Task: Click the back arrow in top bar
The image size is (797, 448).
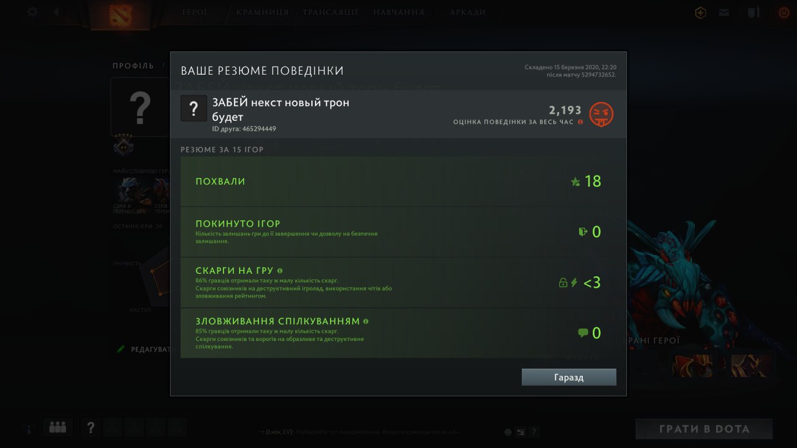Action: click(x=56, y=12)
